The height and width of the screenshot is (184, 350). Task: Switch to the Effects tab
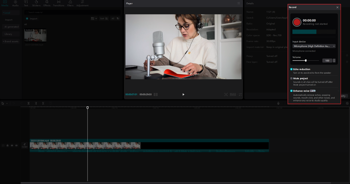47,4
